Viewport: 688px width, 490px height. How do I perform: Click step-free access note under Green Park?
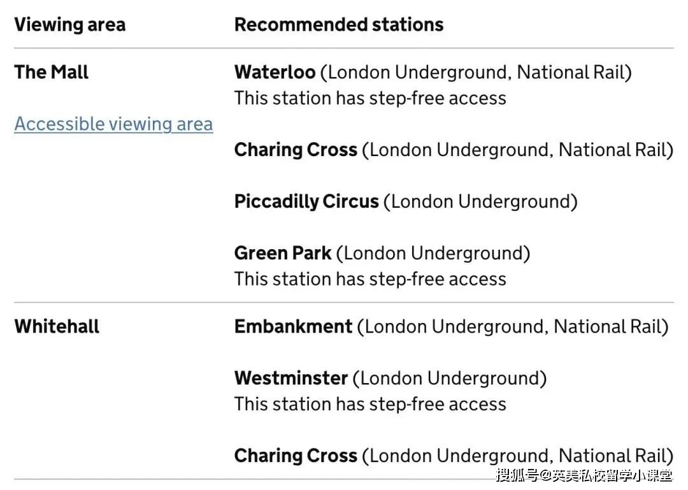[x=370, y=279]
